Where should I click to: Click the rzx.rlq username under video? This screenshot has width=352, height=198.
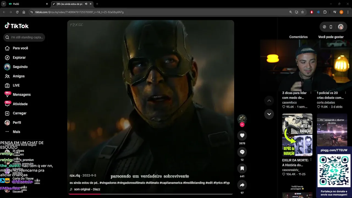pyautogui.click(x=75, y=175)
